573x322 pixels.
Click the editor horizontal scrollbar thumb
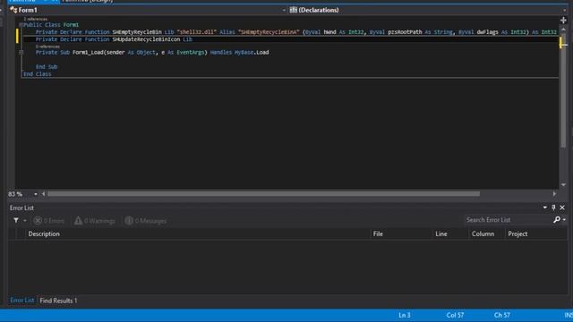263,194
